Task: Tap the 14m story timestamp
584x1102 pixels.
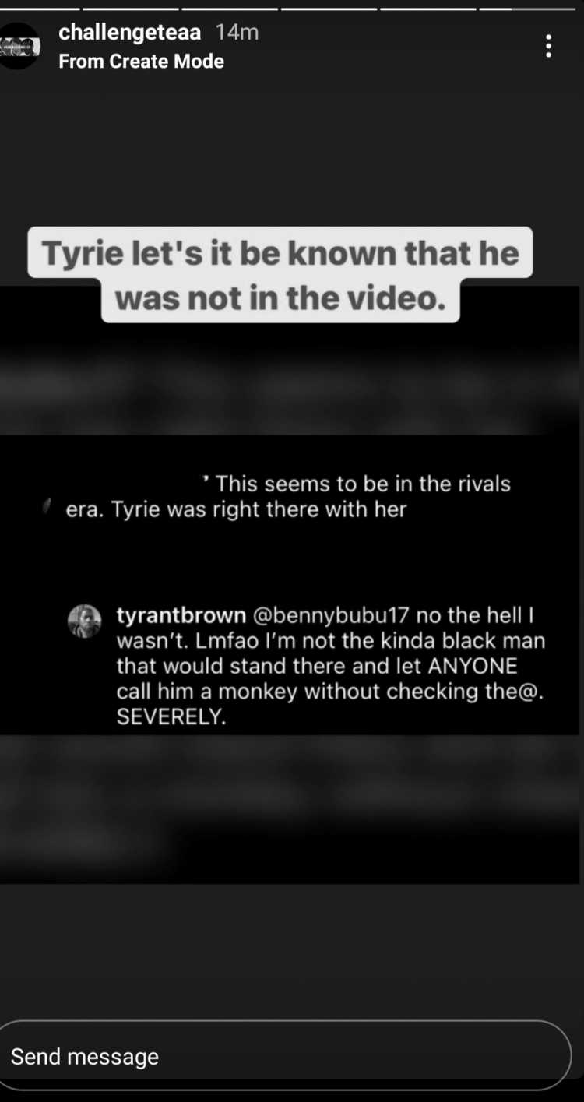Action: [x=237, y=33]
